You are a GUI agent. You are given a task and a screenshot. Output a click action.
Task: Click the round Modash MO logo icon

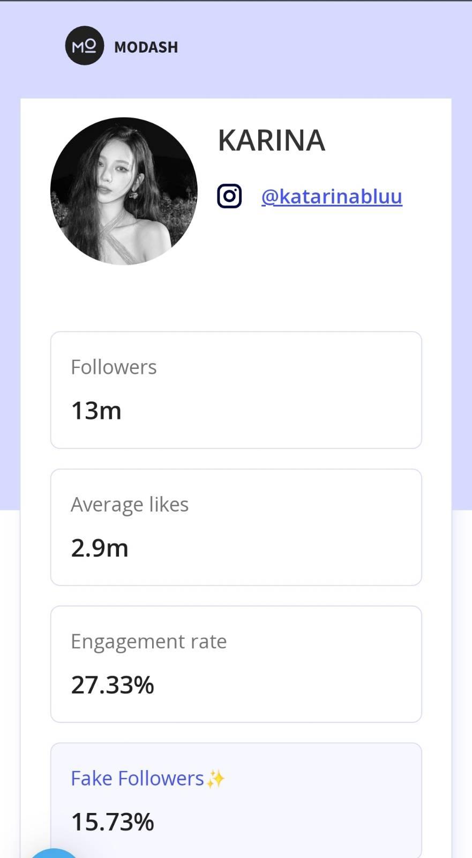tap(84, 46)
